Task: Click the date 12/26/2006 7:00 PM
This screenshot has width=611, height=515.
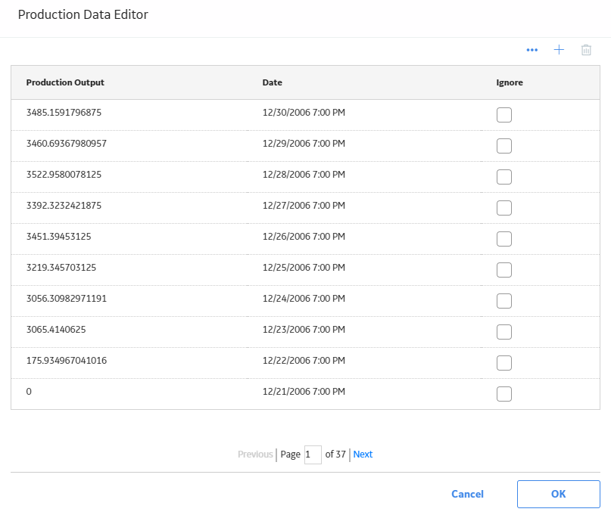Action: pos(304,237)
